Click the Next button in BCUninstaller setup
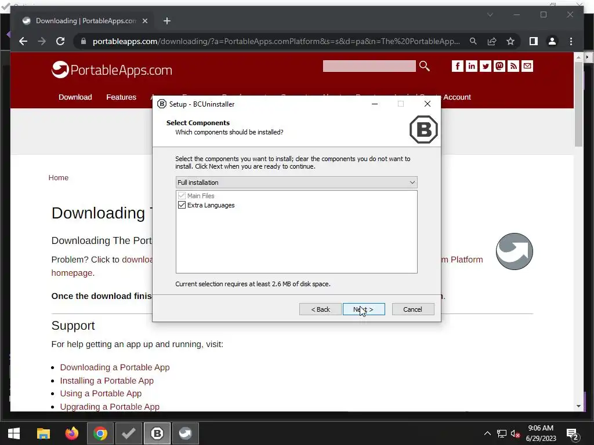 [x=364, y=309]
